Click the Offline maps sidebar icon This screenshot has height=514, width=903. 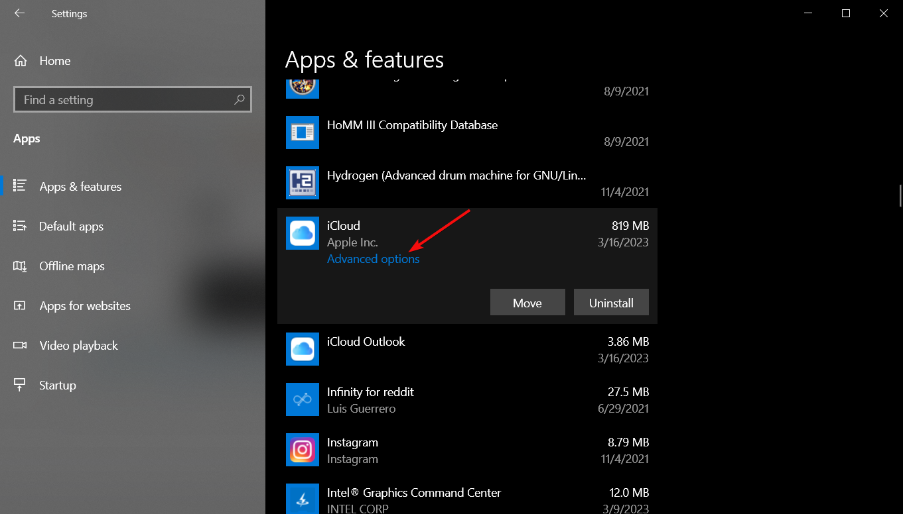[x=20, y=266]
